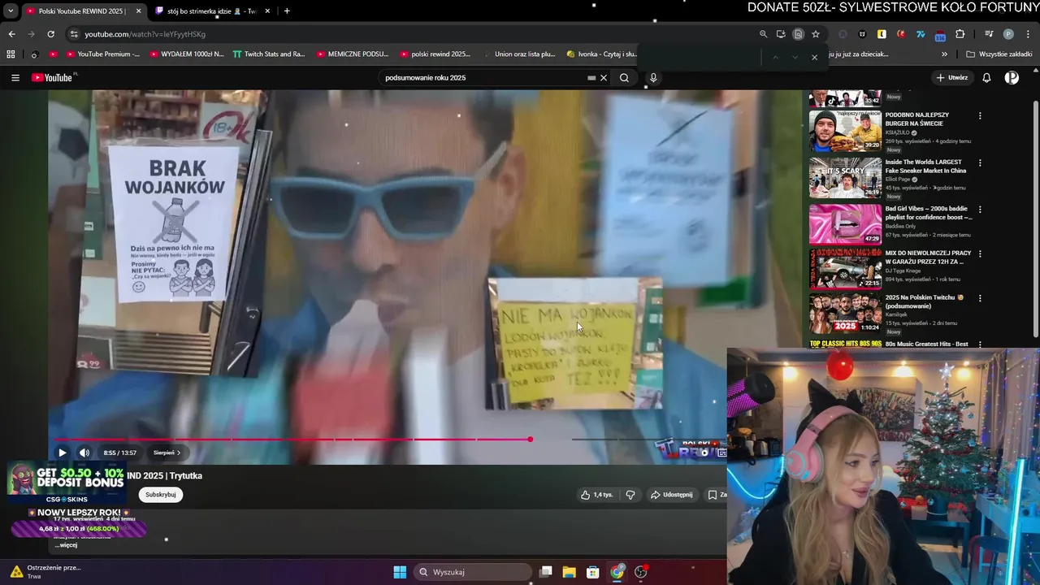1040x585 pixels.
Task: Open options for 2025 Na Polskim Twitchu video
Action: click(980, 298)
